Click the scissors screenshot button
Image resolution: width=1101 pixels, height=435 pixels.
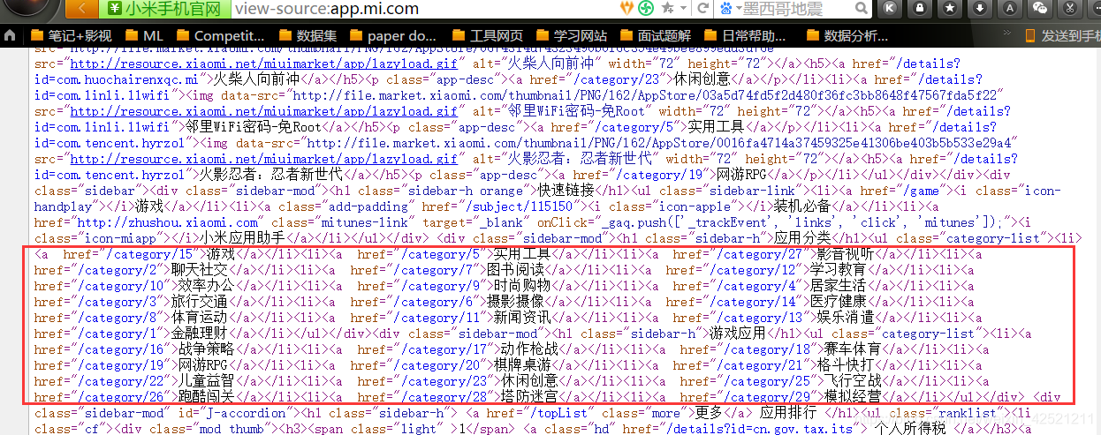coord(1070,8)
